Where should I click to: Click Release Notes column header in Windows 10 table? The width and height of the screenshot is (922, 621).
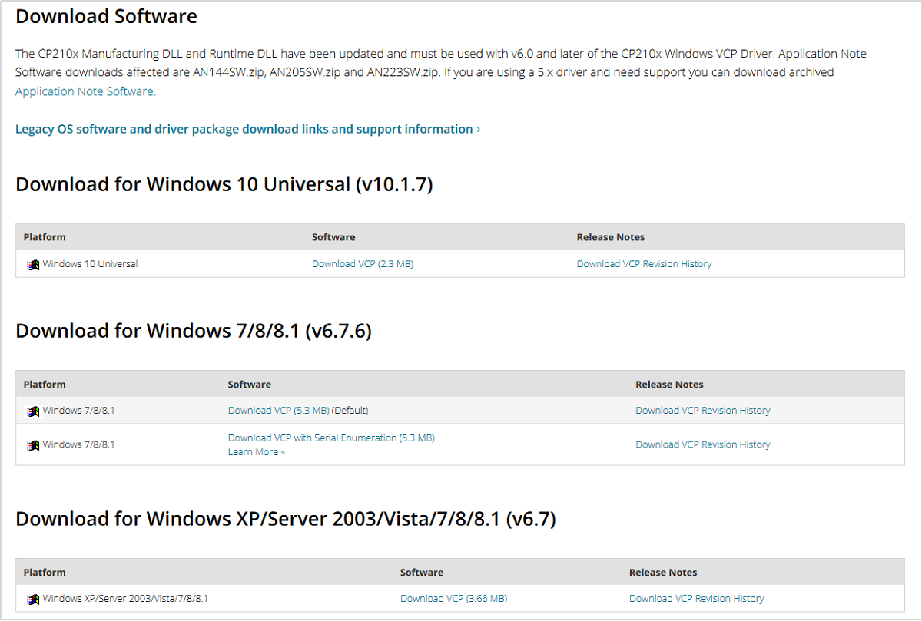(x=610, y=237)
